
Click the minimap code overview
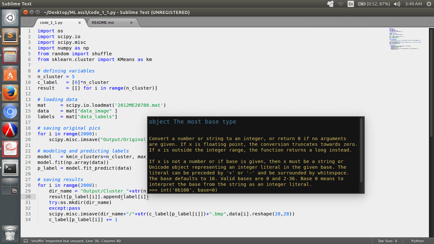point(405,39)
